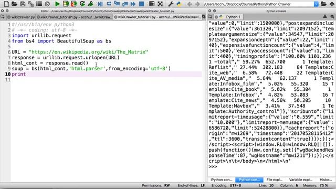Open the Variable explorer bottom tab
The height and width of the screenshot is (189, 336).
click(301, 180)
